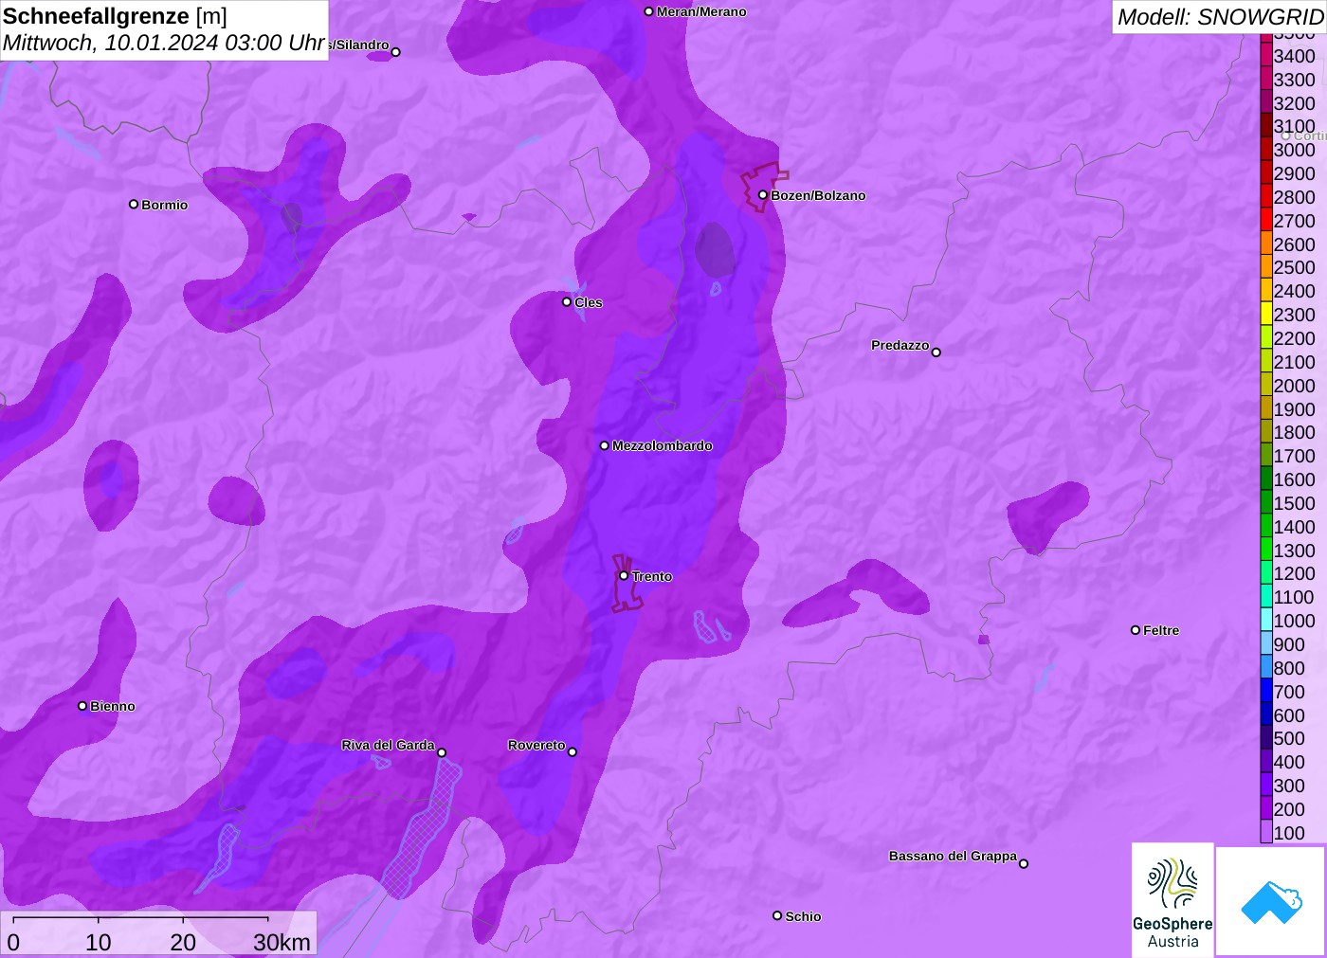Click the Bienno town marker
This screenshot has height=958, width=1327.
point(82,706)
